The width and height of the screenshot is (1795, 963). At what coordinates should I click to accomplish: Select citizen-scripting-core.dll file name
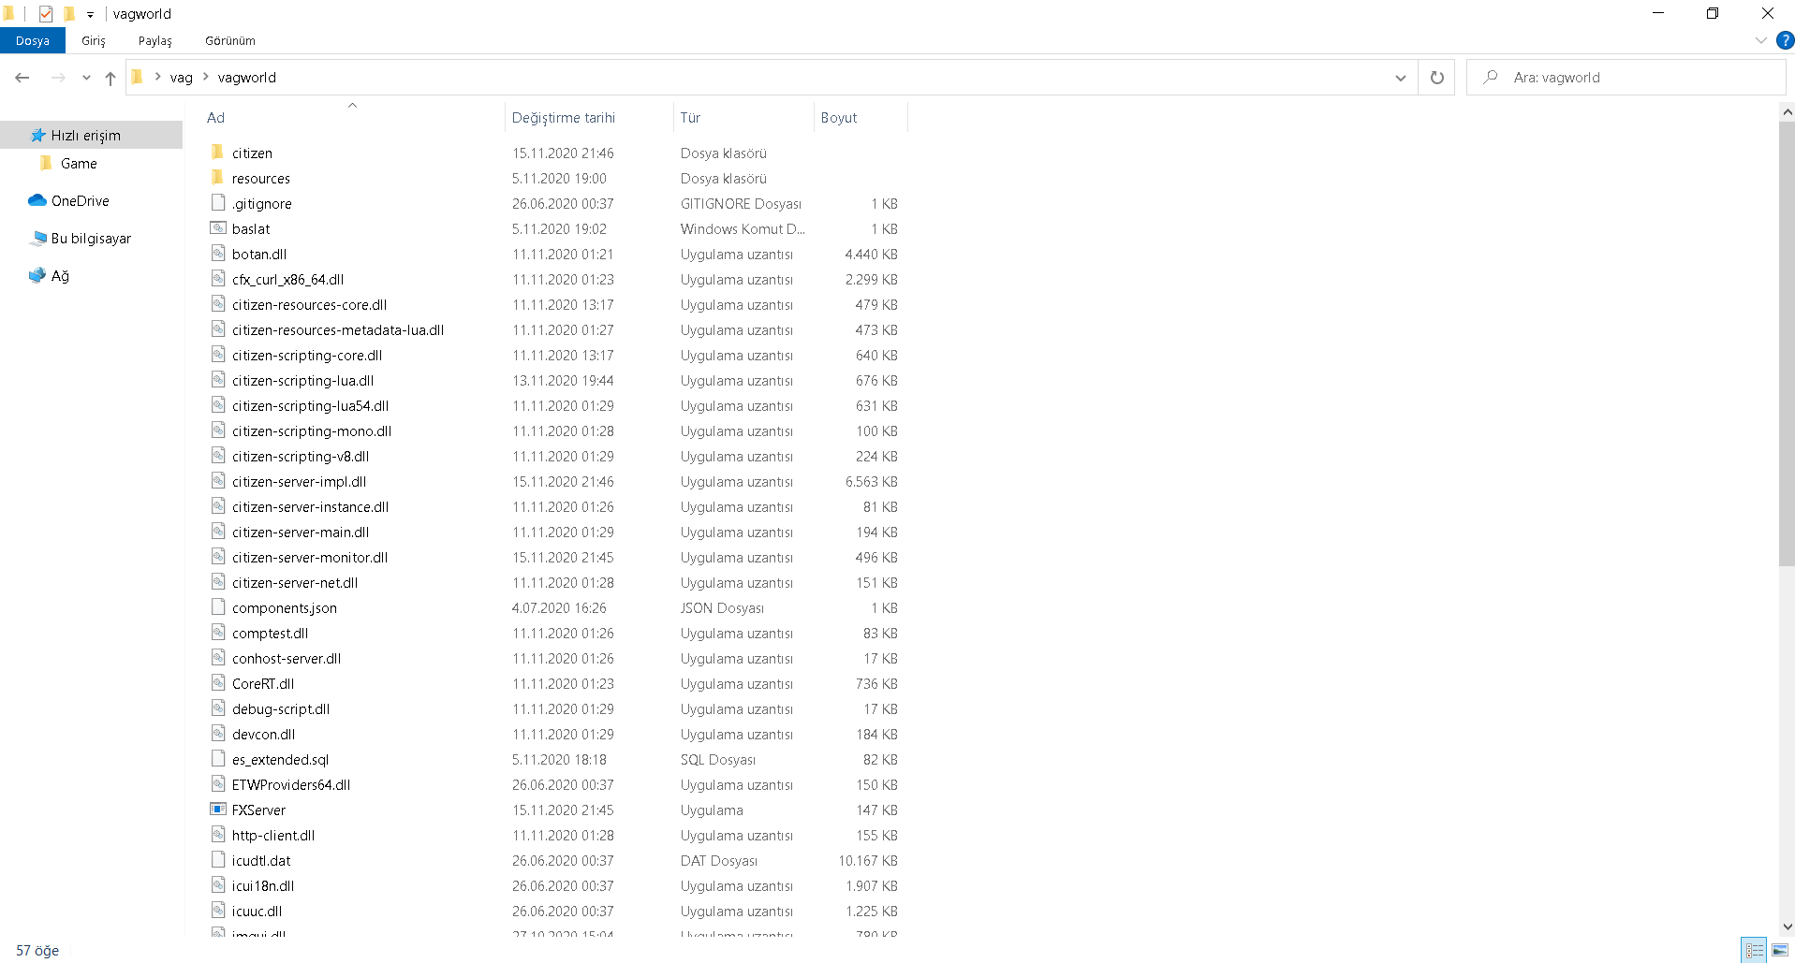click(307, 356)
